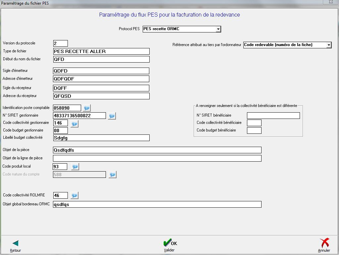This screenshot has width=339, height=255.
Task: Open the Protocol PES dropdown
Action: tap(218, 29)
